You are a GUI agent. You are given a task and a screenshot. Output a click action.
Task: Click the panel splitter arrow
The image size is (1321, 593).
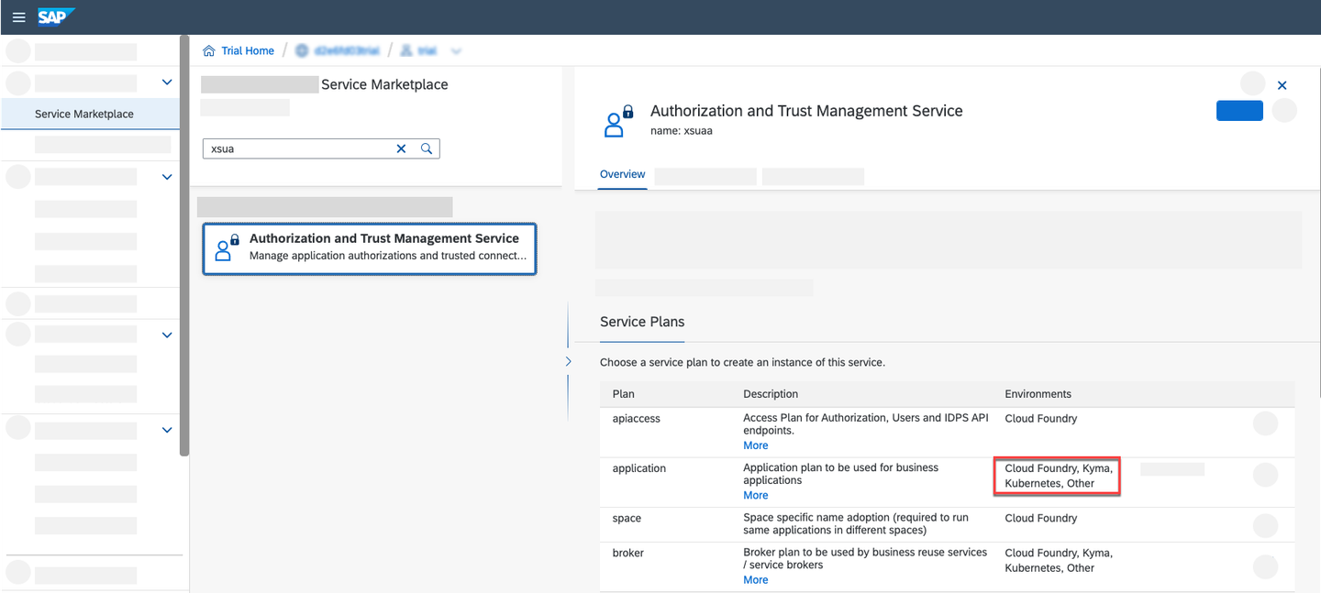coord(568,361)
